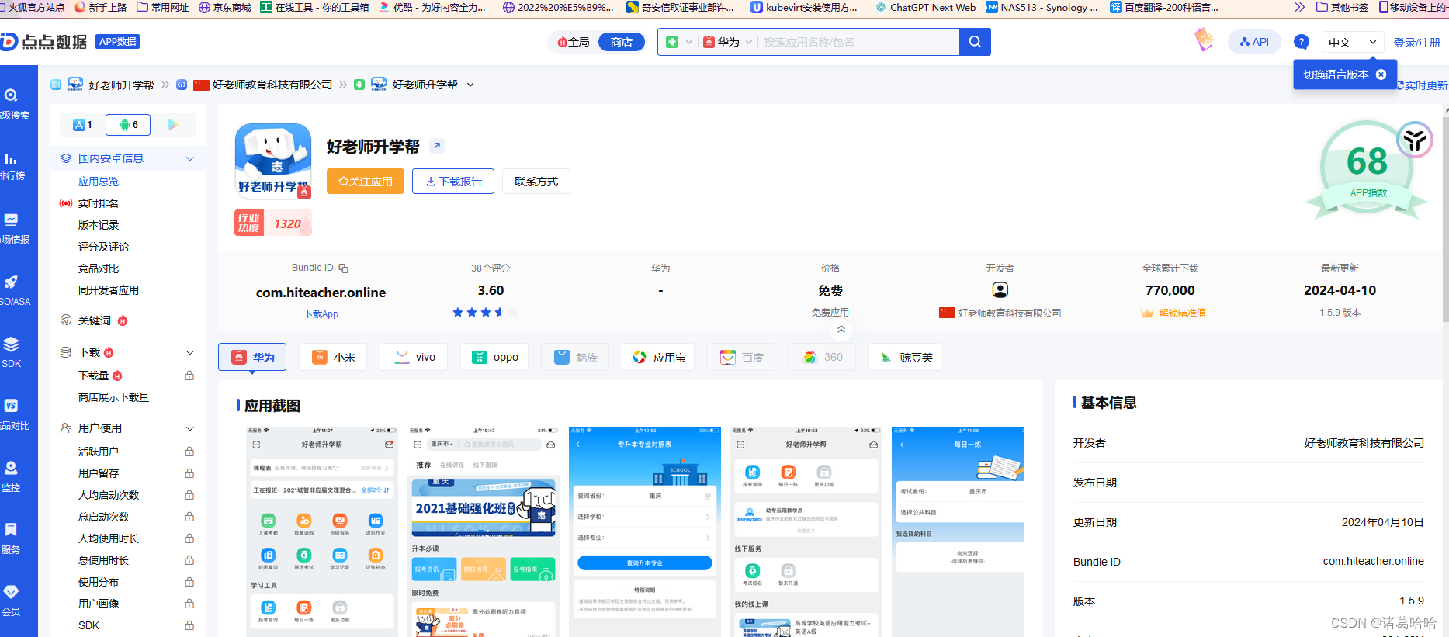Viewport: 1449px width, 637px height.
Task: Select the 华为 store tab
Action: click(252, 357)
